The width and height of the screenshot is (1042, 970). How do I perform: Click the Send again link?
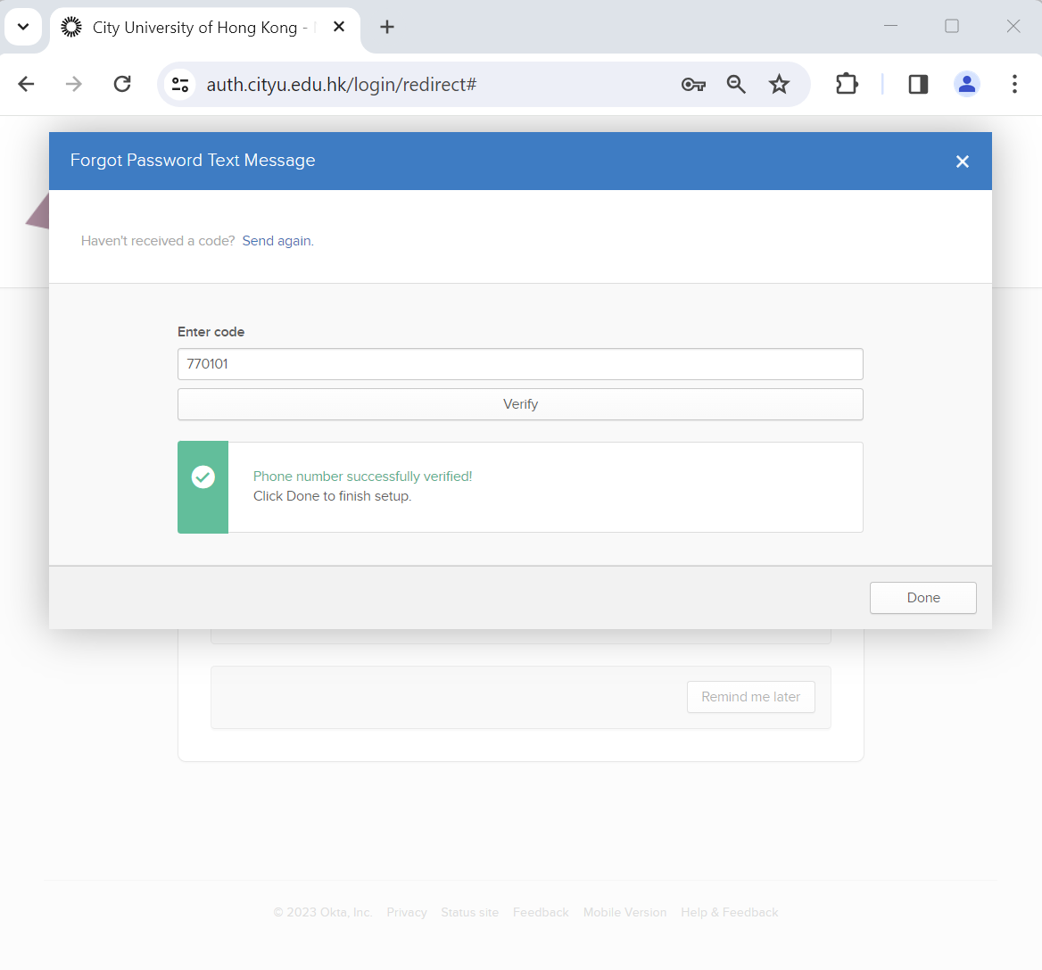coord(277,241)
